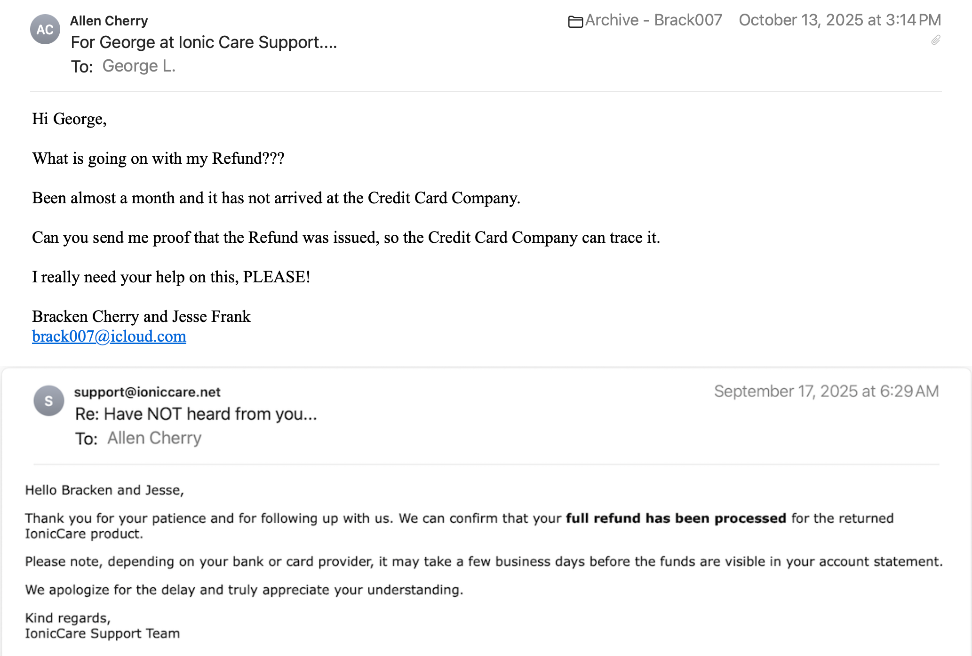972x656 pixels.
Task: Click recipient George L.
Action: [139, 66]
